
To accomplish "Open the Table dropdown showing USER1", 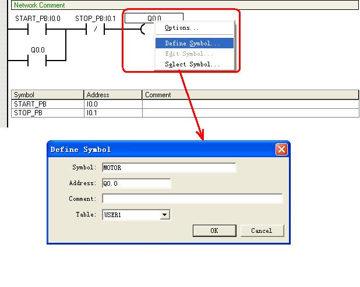I will 165,215.
